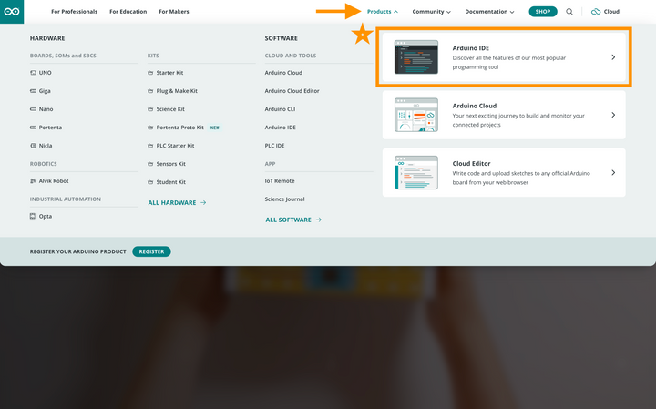Image resolution: width=656 pixels, height=409 pixels.
Task: Click the Cloud Editor card thumbnail
Action: tap(416, 173)
